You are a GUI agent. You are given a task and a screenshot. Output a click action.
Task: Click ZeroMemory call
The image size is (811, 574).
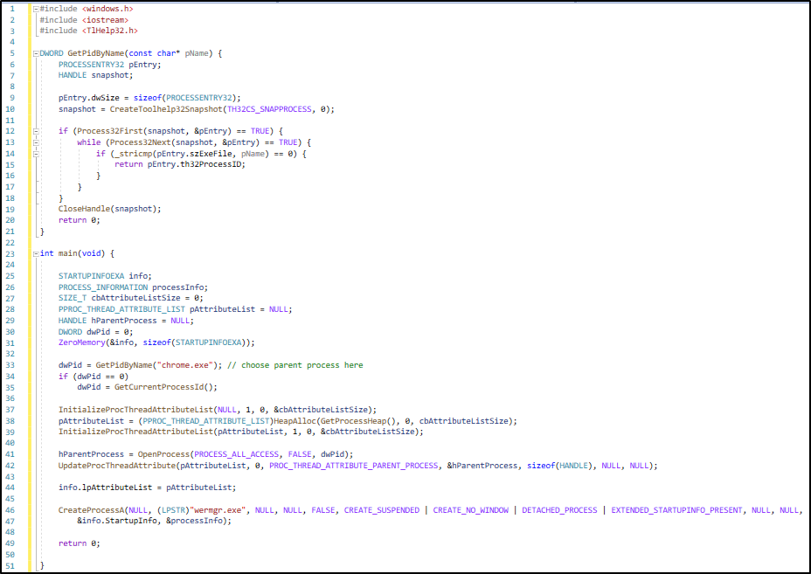point(82,342)
